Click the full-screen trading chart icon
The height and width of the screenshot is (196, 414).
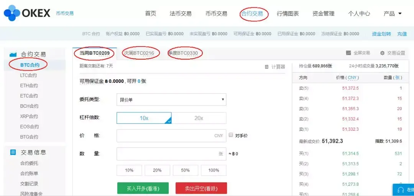tap(348, 53)
